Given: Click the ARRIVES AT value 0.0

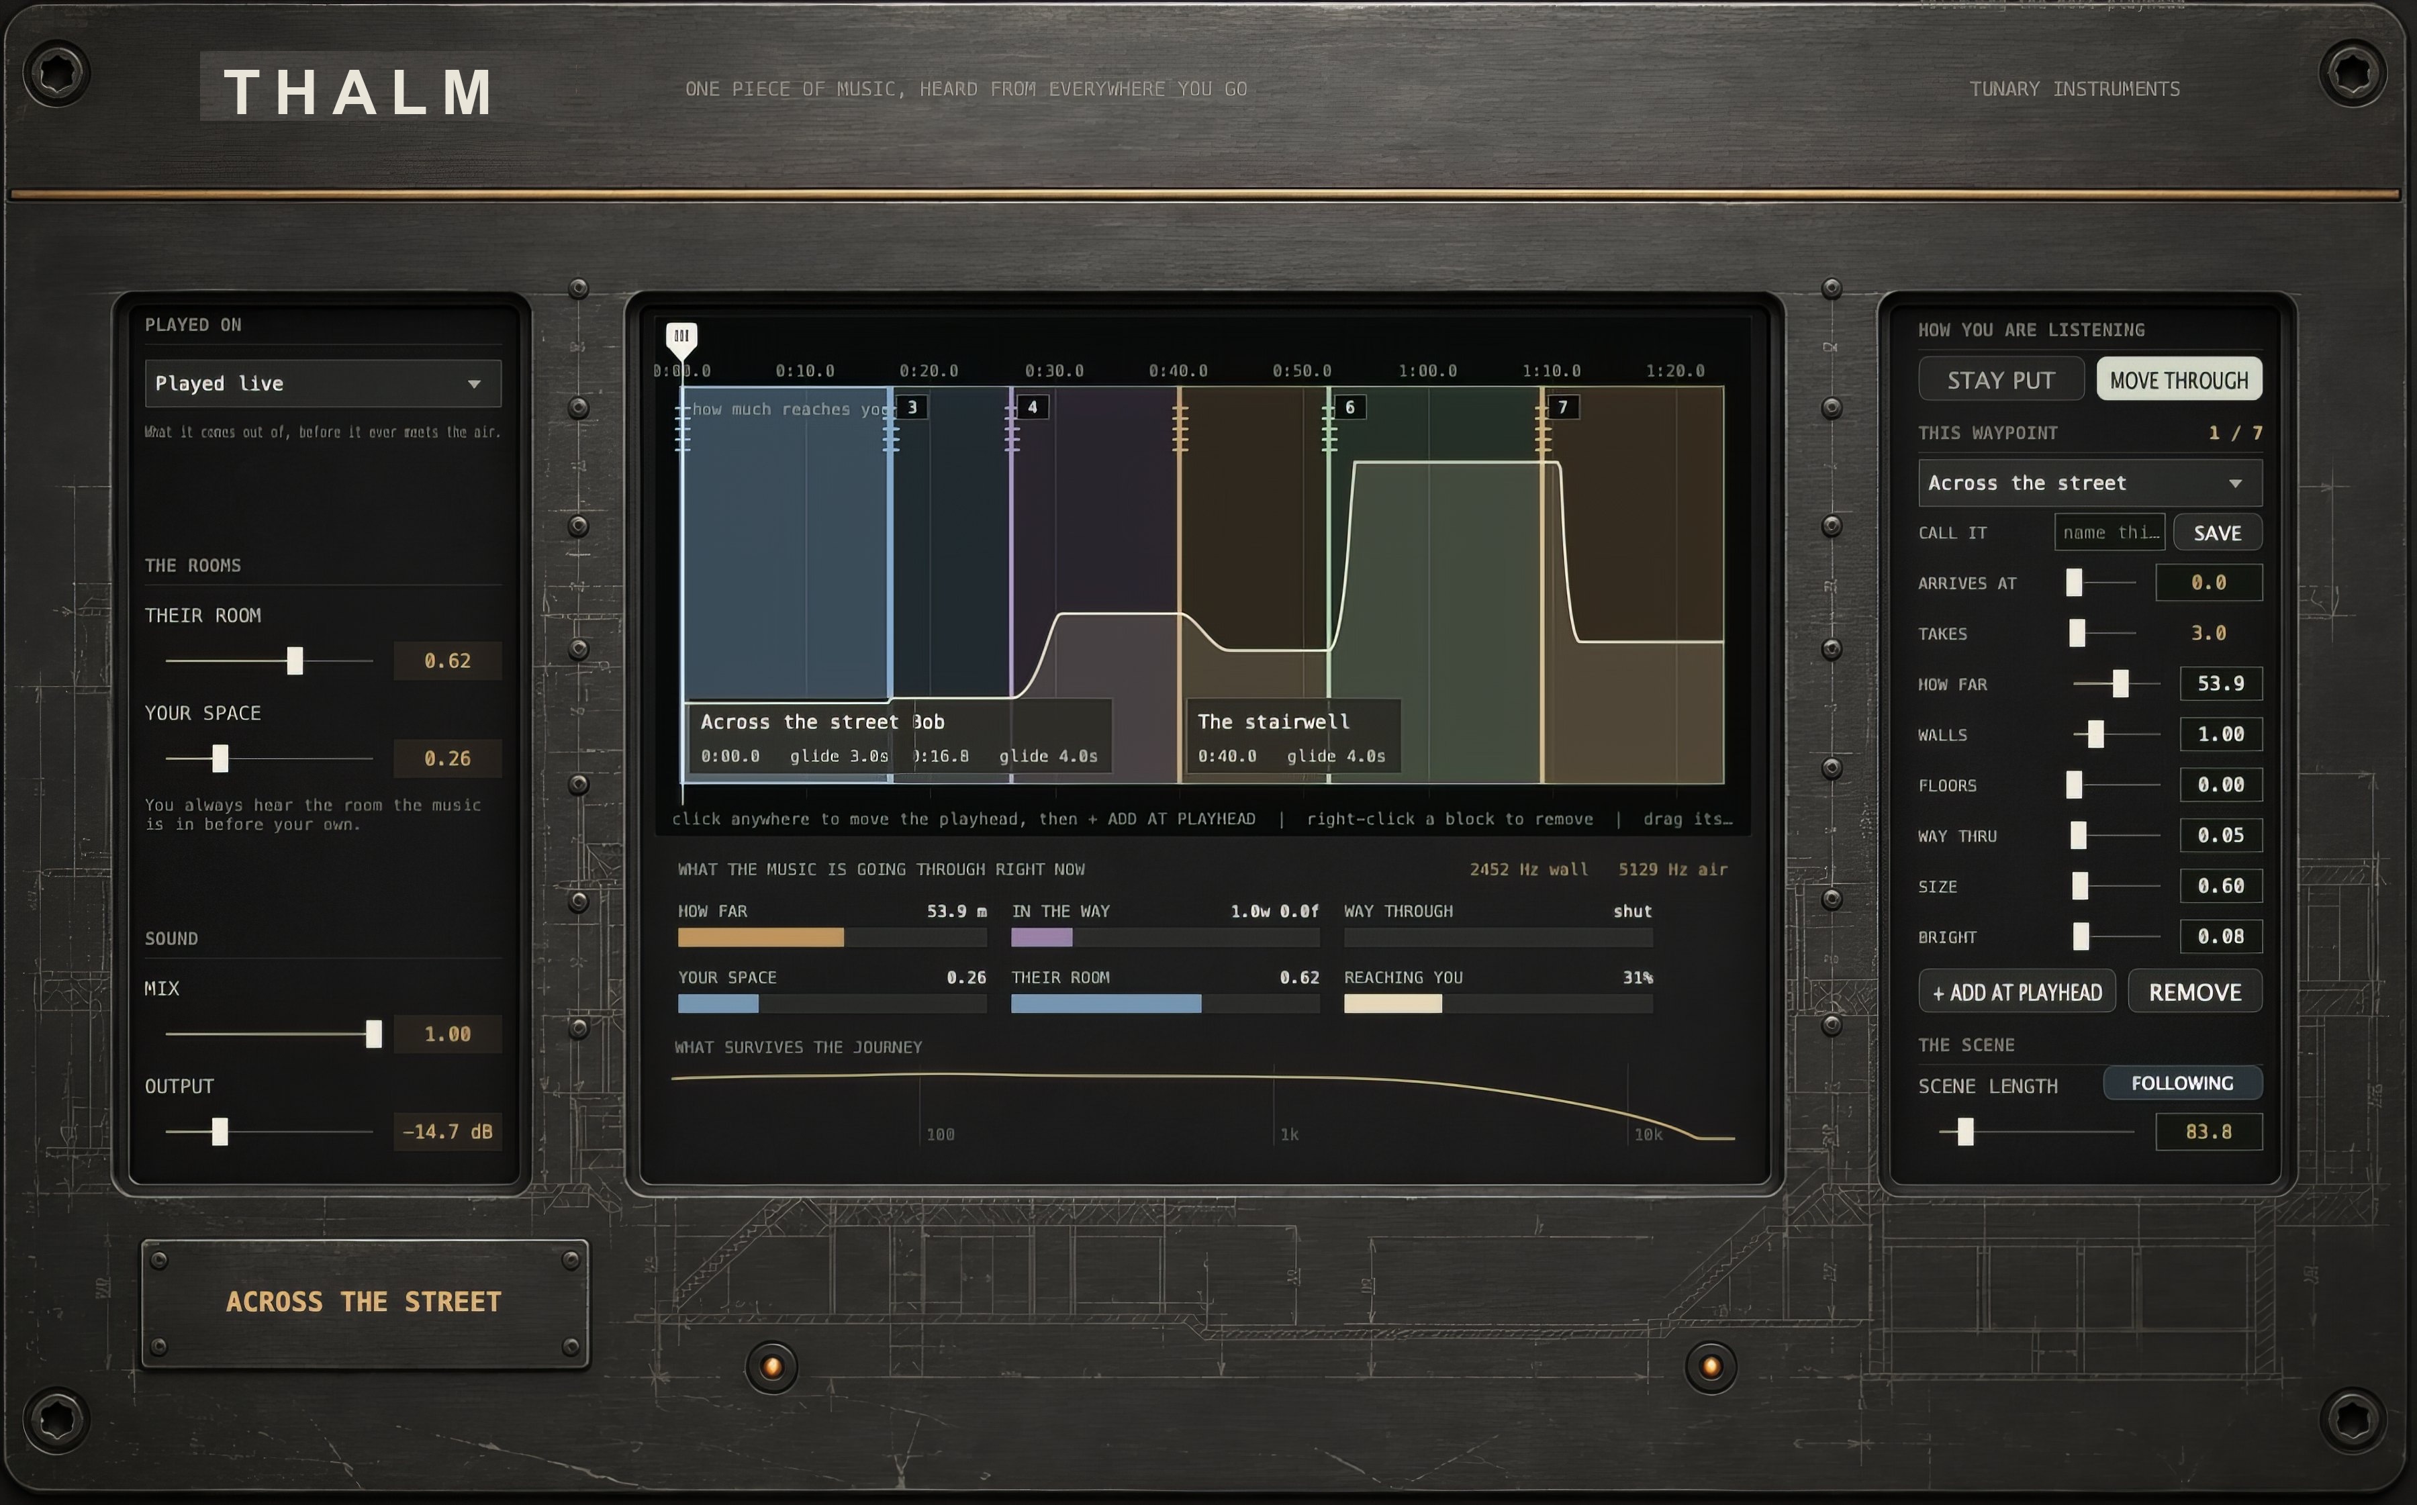Looking at the screenshot, I should coord(2208,582).
